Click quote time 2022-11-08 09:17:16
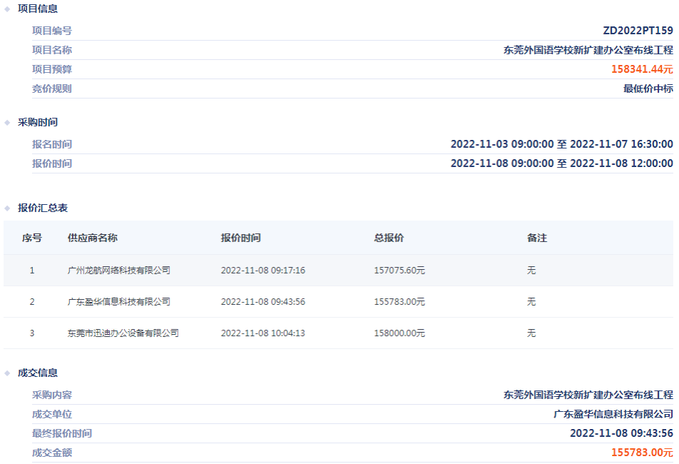Viewport: 679px width, 464px height. pyautogui.click(x=263, y=271)
